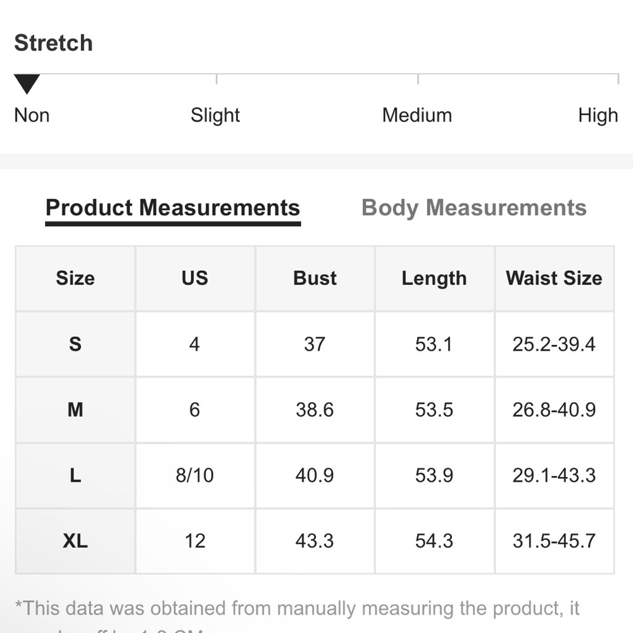633x633 pixels.
Task: Open the Body Measurements tab
Action: click(474, 208)
